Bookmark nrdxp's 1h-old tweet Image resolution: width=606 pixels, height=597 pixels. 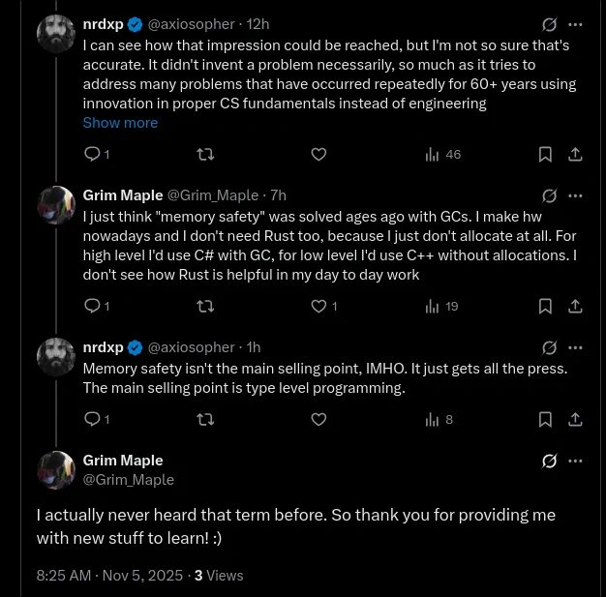(545, 419)
